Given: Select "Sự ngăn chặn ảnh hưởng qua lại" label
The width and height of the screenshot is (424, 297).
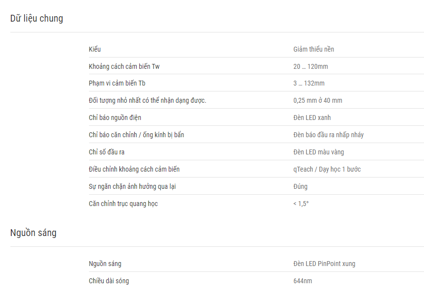Looking at the screenshot, I should [x=132, y=186].
